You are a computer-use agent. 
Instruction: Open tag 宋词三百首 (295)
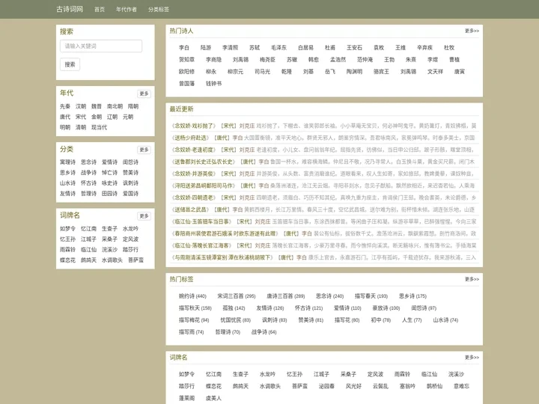(237, 296)
